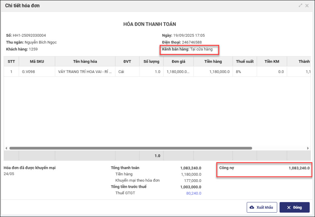The height and width of the screenshot is (217, 315).
Task: Click the STT column header
Action: 11,62
